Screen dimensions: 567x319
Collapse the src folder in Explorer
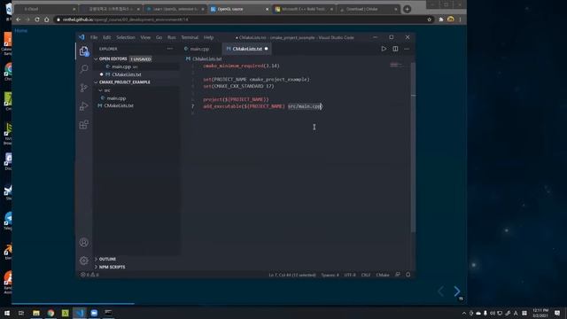[x=100, y=90]
